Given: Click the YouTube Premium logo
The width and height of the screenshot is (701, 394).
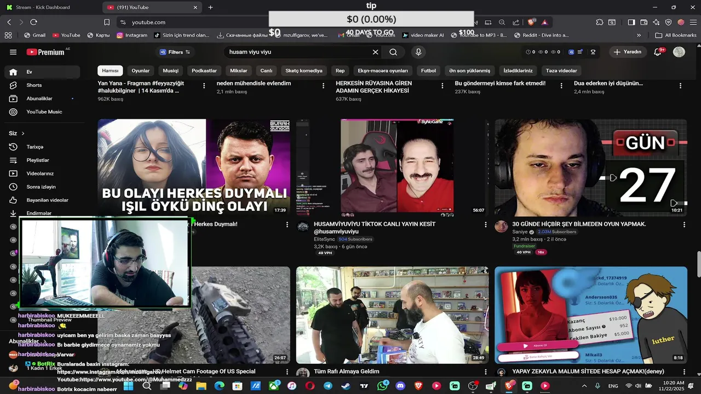Looking at the screenshot, I should (45, 52).
